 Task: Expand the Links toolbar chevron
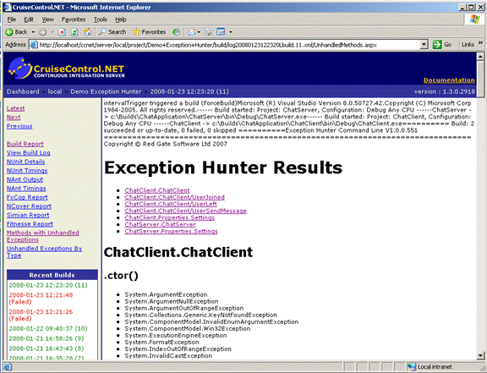480,43
